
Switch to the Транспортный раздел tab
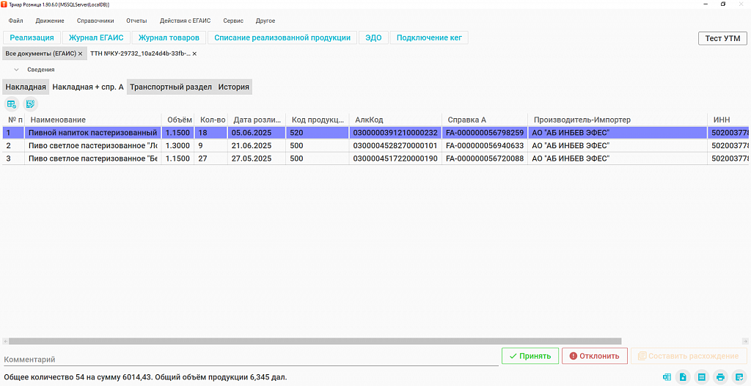pyautogui.click(x=170, y=87)
